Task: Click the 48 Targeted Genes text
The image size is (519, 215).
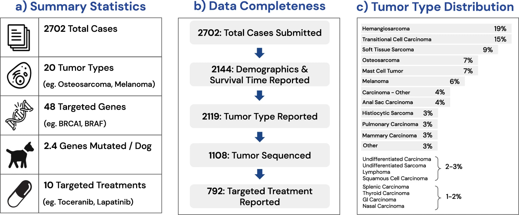Action: pyautogui.click(x=85, y=107)
